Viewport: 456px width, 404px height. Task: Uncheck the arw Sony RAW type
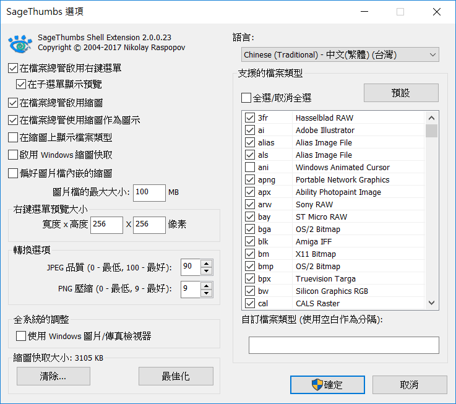pyautogui.click(x=250, y=204)
